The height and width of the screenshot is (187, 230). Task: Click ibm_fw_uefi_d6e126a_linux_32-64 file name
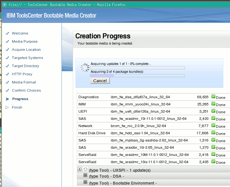140,111
